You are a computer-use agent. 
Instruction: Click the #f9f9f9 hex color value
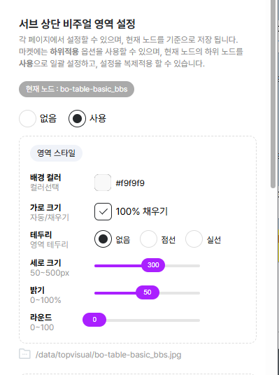(130, 183)
